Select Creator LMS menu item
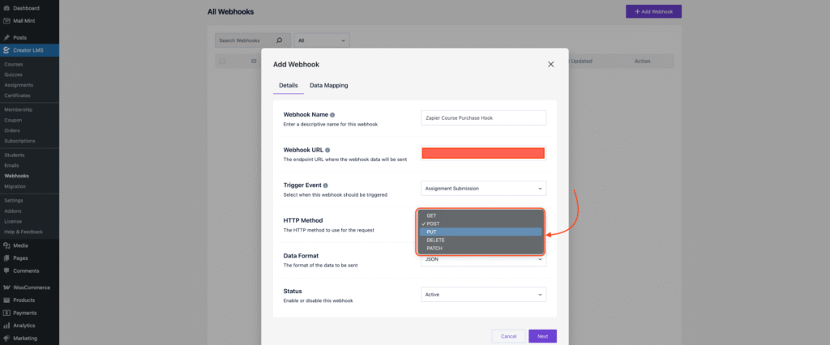Screen dimensions: 830x345 pos(30,50)
